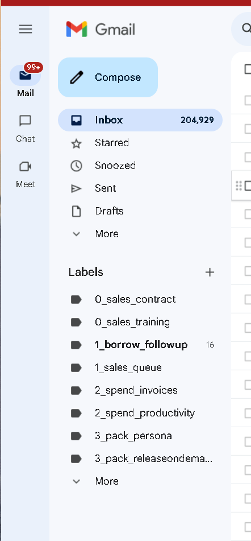Image resolution: width=251 pixels, height=541 pixels.
Task: Open the 1_borrow_followup label
Action: click(140, 345)
